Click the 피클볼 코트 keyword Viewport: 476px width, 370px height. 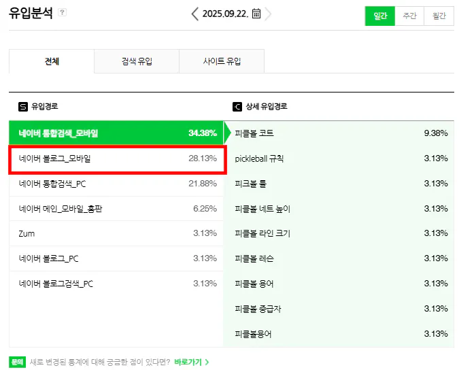coord(254,133)
